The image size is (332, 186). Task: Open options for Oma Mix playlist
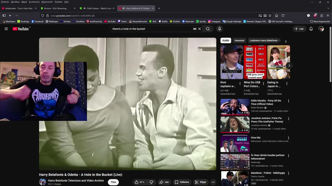point(288,138)
